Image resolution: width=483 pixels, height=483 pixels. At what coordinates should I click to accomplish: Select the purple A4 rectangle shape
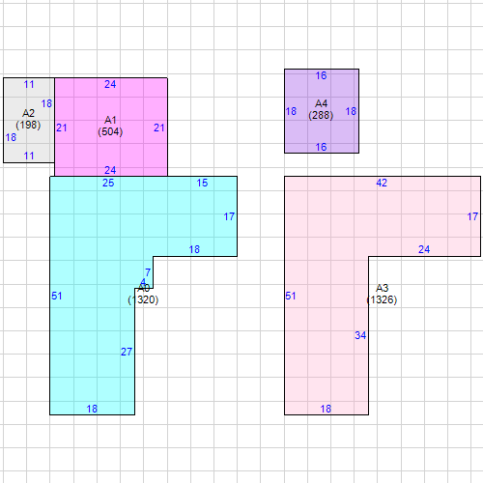(x=322, y=111)
